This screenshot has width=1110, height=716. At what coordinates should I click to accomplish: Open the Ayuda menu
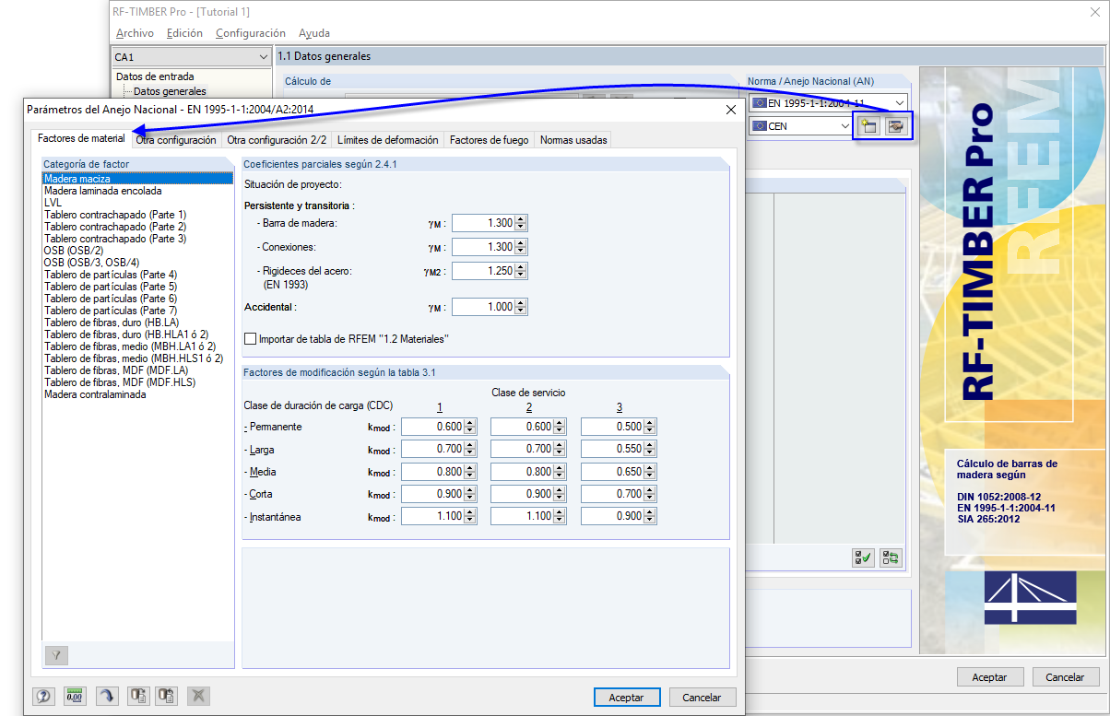(x=314, y=33)
